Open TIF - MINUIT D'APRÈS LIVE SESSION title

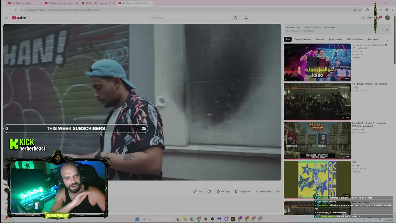point(370,84)
